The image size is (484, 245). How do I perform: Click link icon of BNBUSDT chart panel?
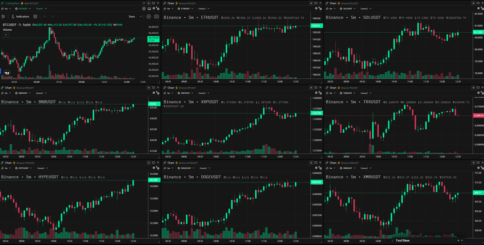pos(2,88)
